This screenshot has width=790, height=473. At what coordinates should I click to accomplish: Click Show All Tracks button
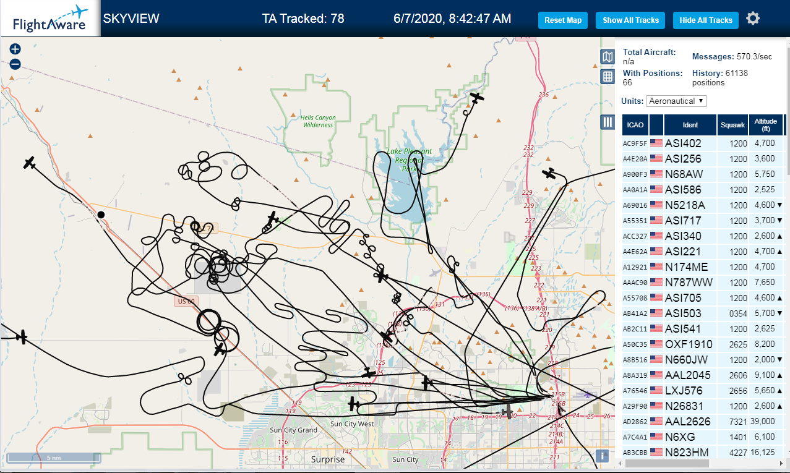coord(630,20)
